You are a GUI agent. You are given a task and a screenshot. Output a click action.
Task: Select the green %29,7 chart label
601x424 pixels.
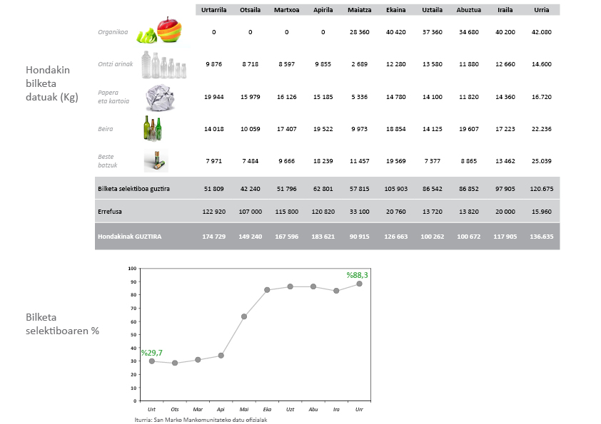pyautogui.click(x=151, y=352)
